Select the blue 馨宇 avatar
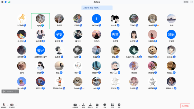Screen dimensions: 194x109 click(40, 50)
